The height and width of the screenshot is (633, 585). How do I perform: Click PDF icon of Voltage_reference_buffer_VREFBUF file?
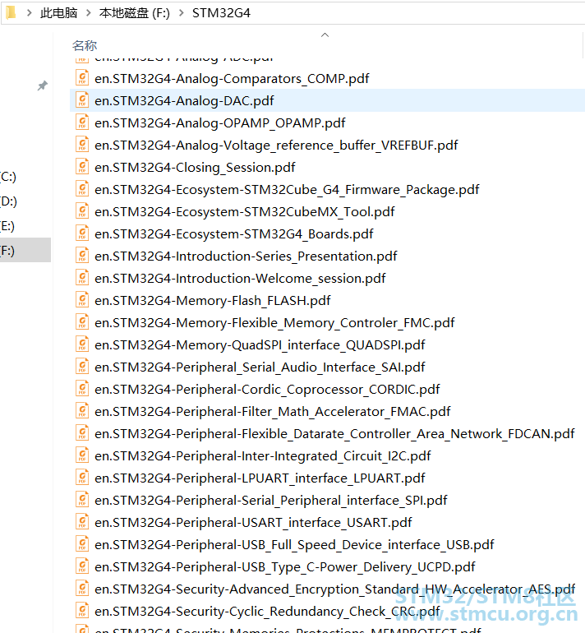[82, 144]
